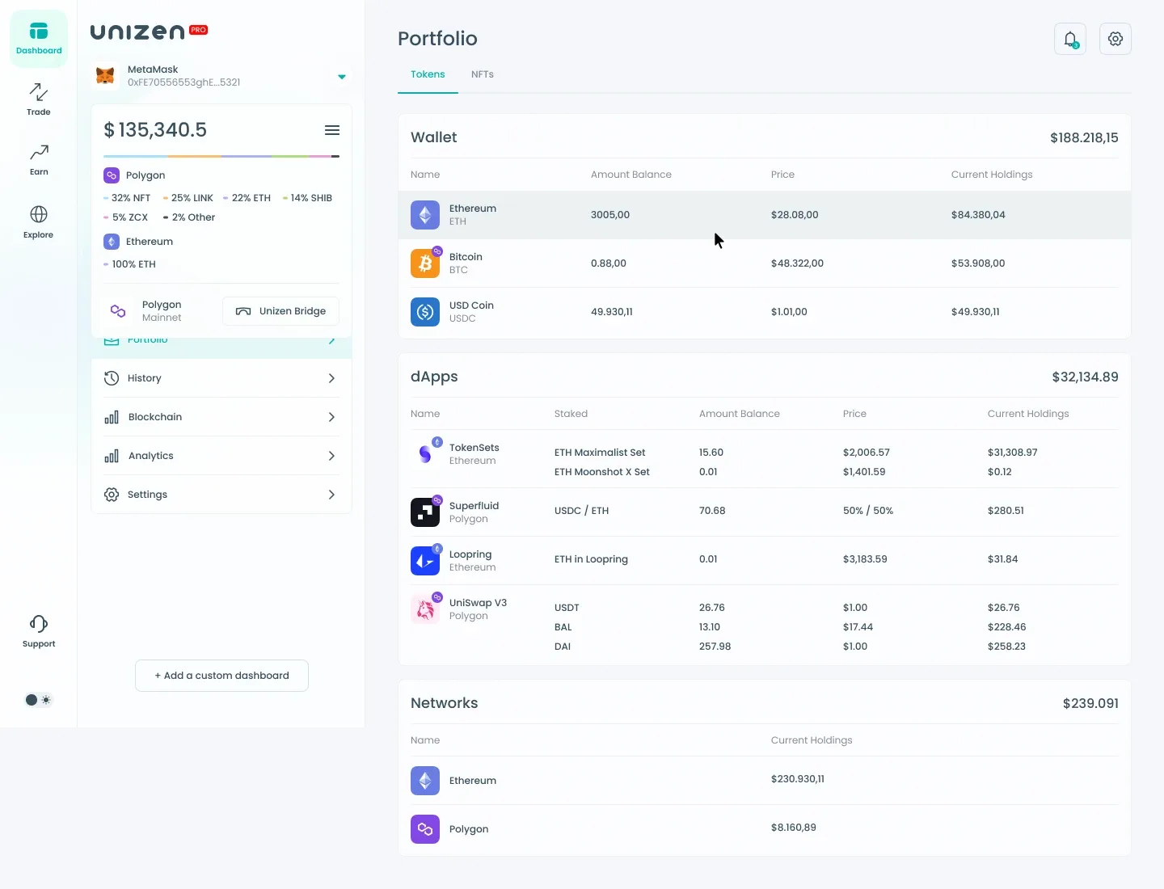Click the Networks total $239.091

click(x=1090, y=703)
